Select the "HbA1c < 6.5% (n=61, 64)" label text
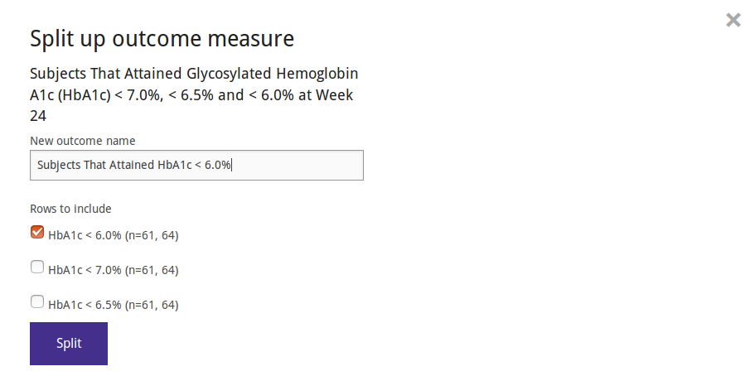755x376 pixels. coord(114,305)
